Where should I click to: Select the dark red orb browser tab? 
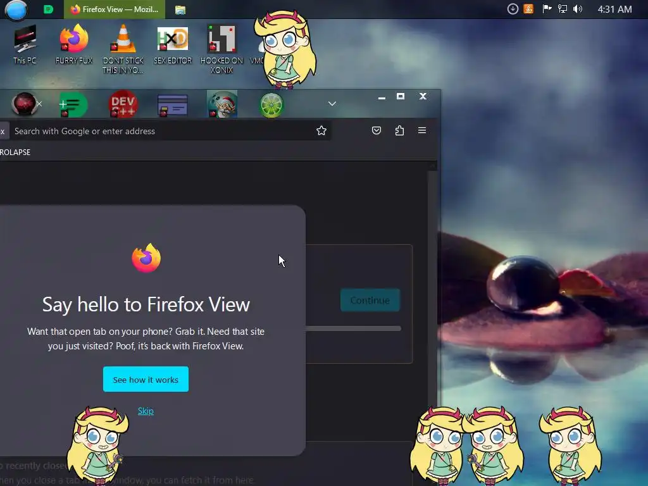point(24,104)
